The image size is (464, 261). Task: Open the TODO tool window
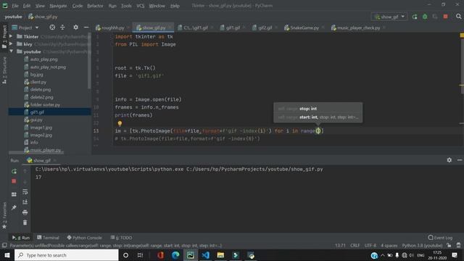121,238
